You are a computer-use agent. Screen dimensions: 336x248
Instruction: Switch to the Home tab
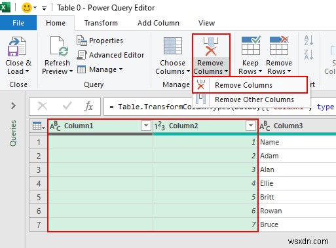(56, 23)
